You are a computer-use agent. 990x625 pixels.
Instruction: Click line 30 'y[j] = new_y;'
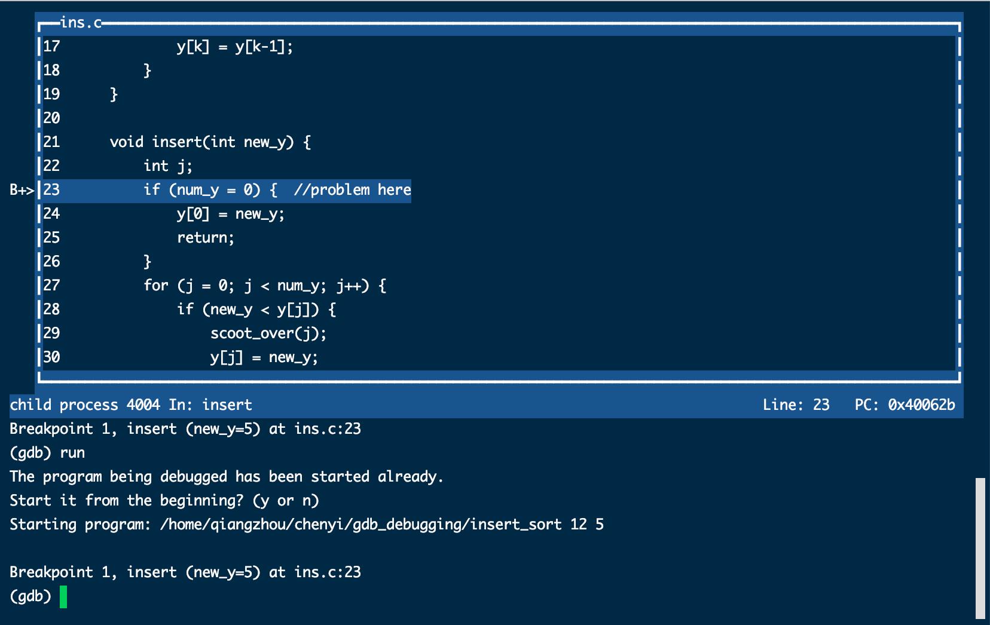pyautogui.click(x=264, y=357)
